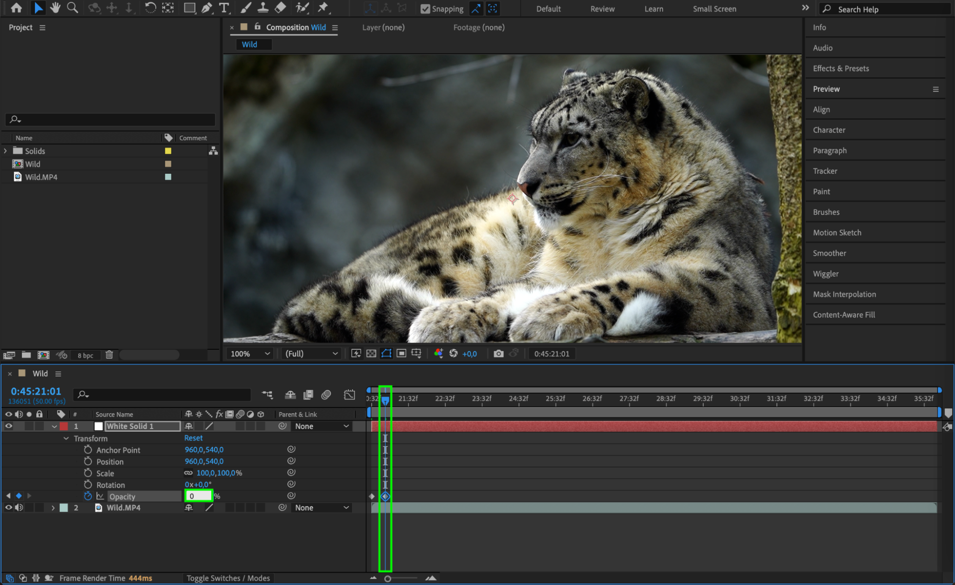This screenshot has width=955, height=585.
Task: Hide the White Solid 1 layer
Action: (8, 426)
